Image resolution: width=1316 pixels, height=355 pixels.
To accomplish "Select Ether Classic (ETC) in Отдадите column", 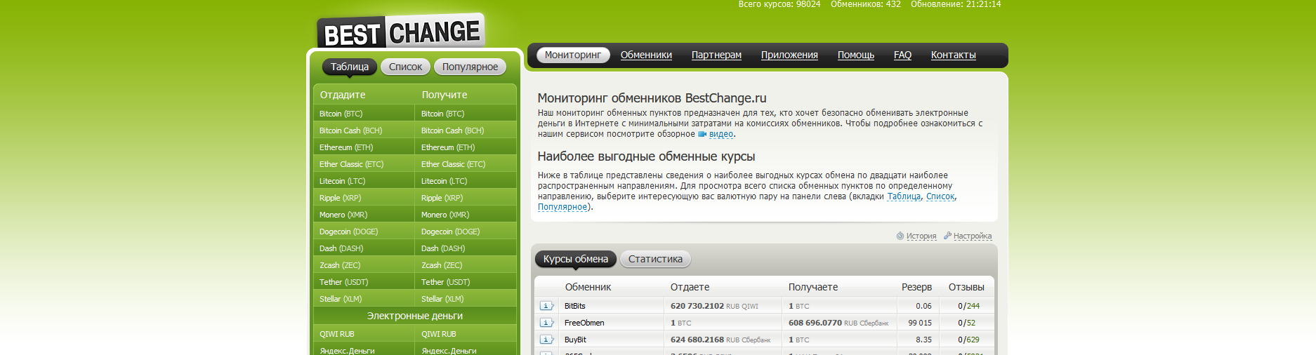I will [x=364, y=164].
